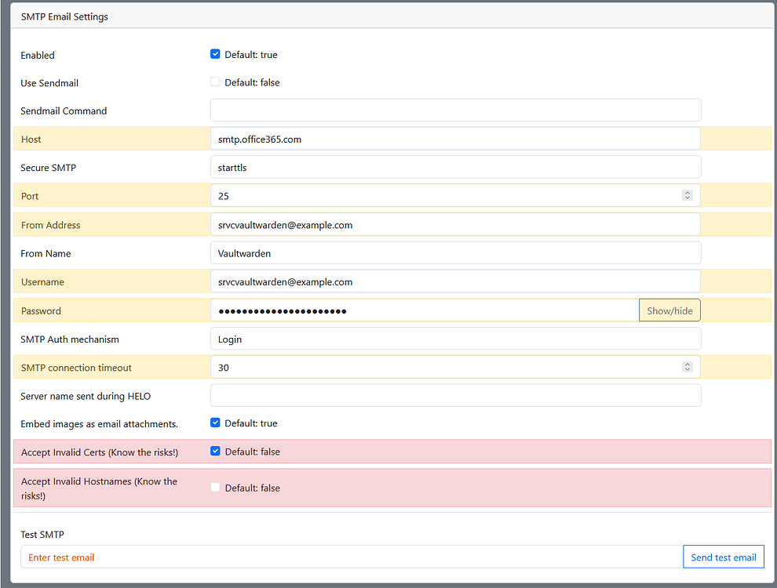Click the 'Host' row label
The image size is (777, 588).
[31, 139]
